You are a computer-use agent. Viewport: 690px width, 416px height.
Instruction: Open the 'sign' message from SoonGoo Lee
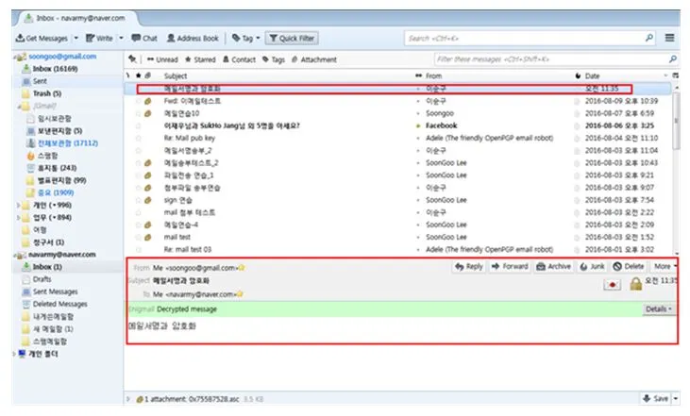tap(398, 200)
